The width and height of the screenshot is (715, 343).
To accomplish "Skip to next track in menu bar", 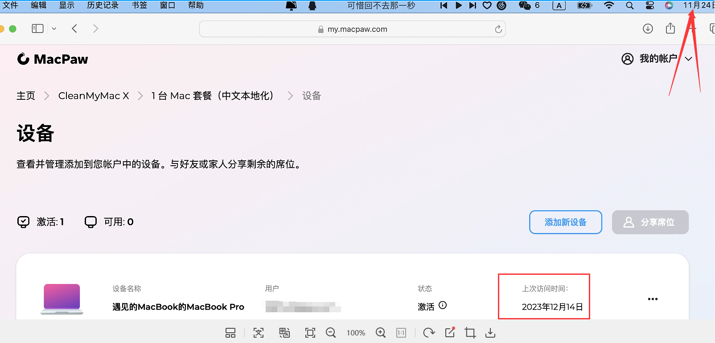I will pos(473,5).
